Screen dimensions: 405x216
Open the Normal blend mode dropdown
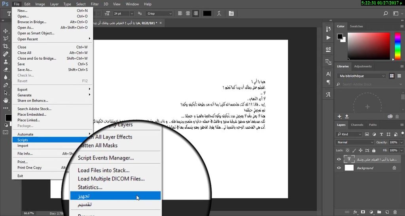pyautogui.click(x=355, y=142)
